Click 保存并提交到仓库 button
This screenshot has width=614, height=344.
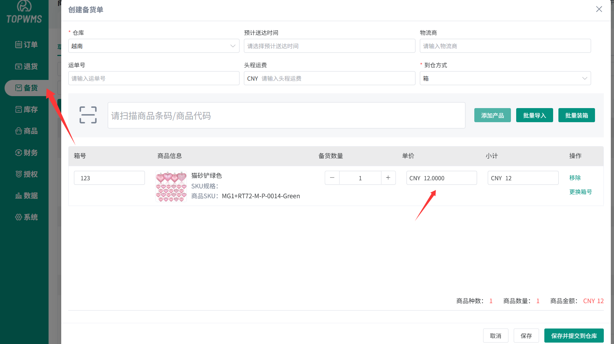[574, 336]
